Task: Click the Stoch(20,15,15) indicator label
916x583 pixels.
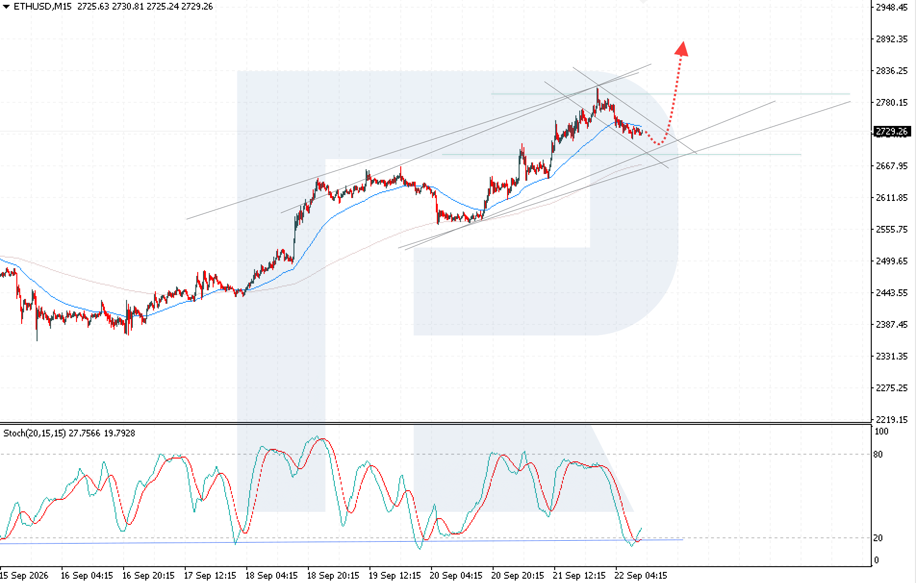Action: (x=34, y=433)
